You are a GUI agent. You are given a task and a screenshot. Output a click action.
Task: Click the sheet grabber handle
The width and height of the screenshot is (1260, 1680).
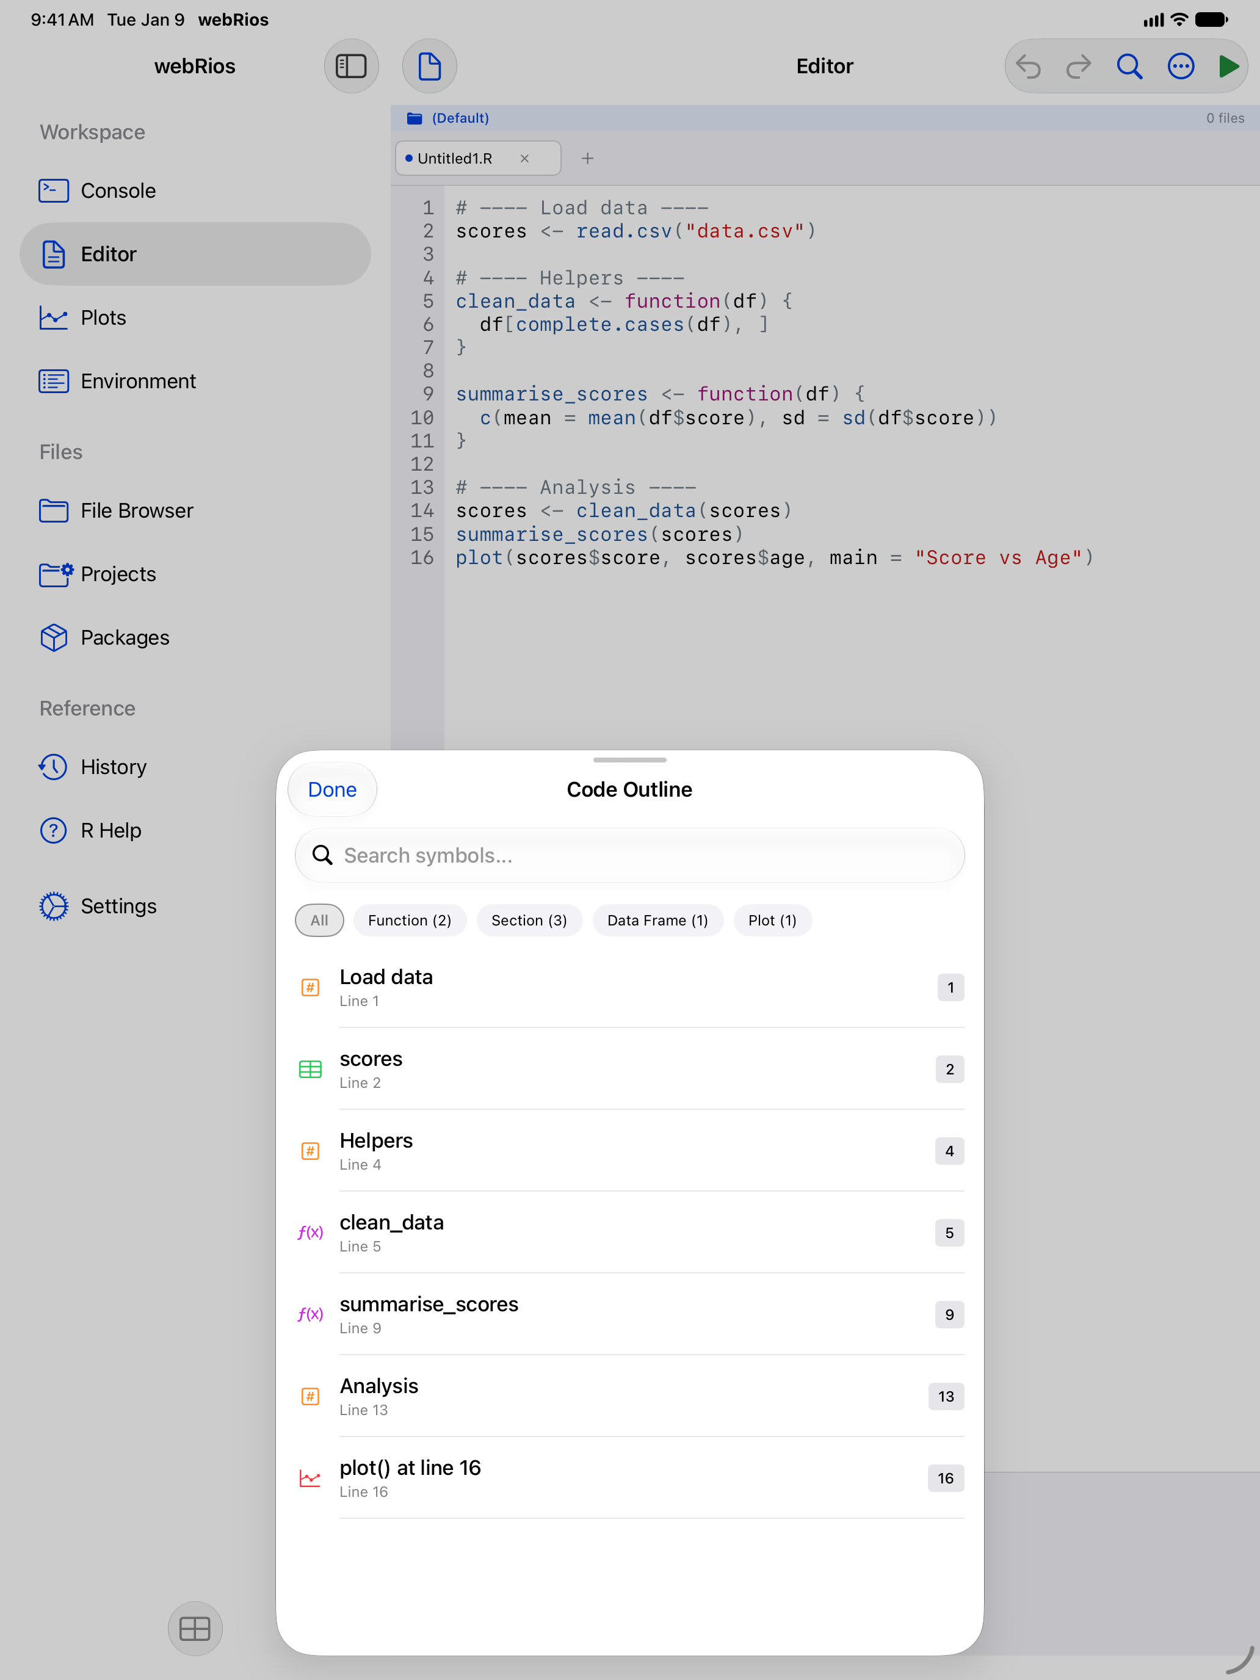point(629,759)
